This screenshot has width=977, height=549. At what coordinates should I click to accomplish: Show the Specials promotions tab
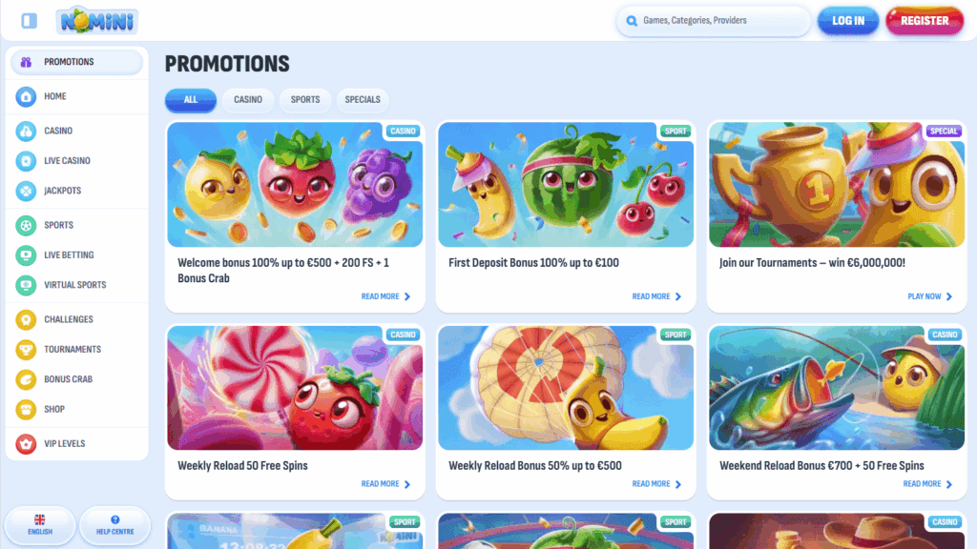[363, 99]
